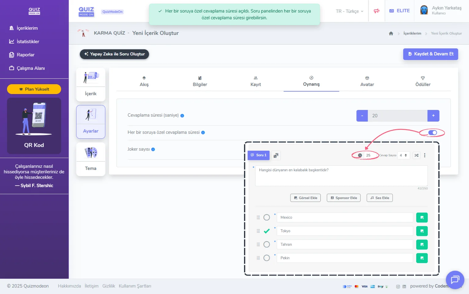The width and height of the screenshot is (469, 294).
Task: Increase answer time with the plus button
Action: [x=433, y=116]
